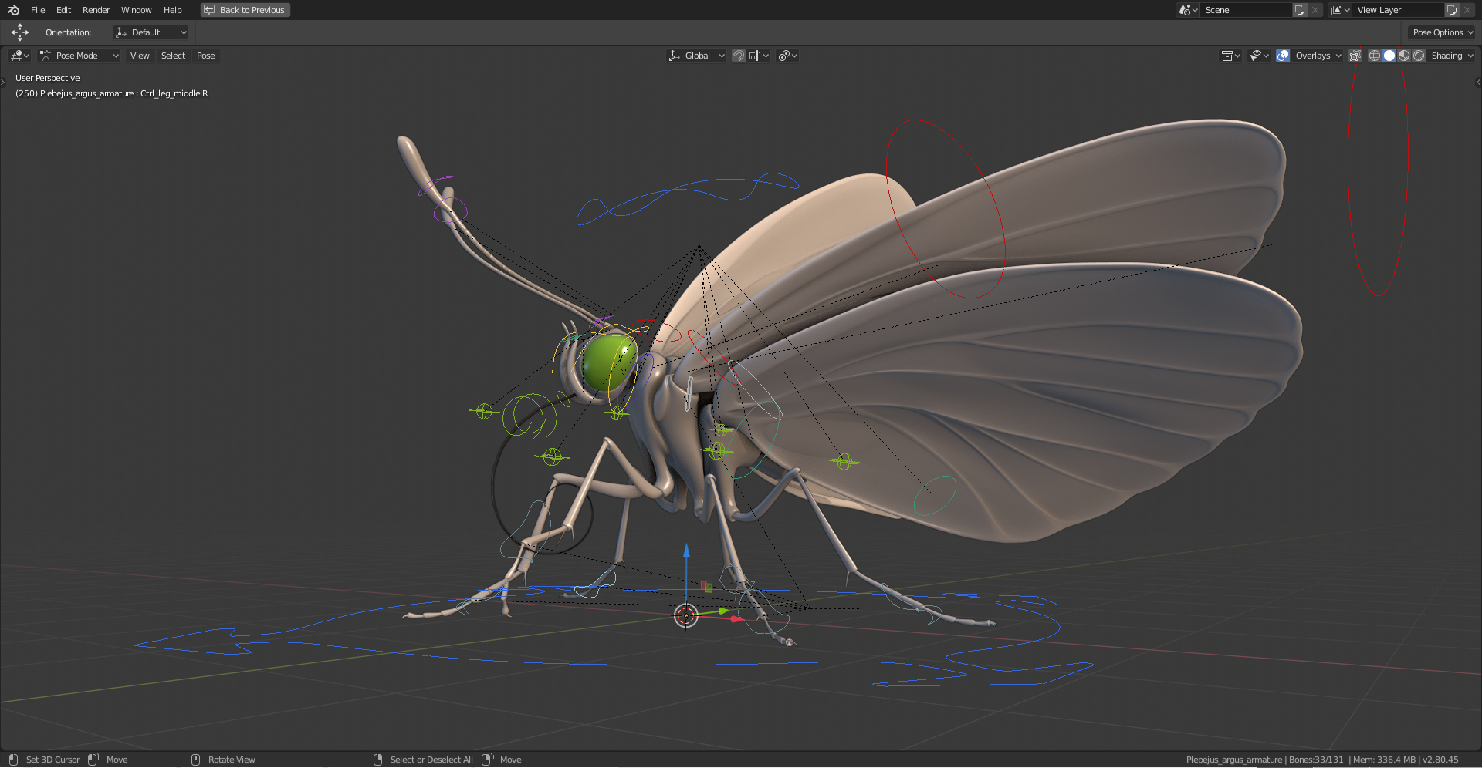Toggle X-ray view mode
The height and width of the screenshot is (768, 1482).
point(1355,56)
